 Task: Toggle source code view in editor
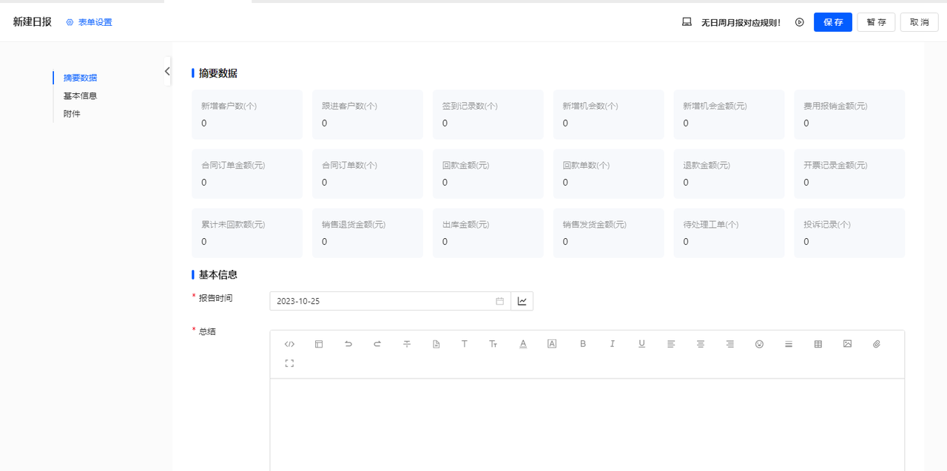(x=289, y=344)
